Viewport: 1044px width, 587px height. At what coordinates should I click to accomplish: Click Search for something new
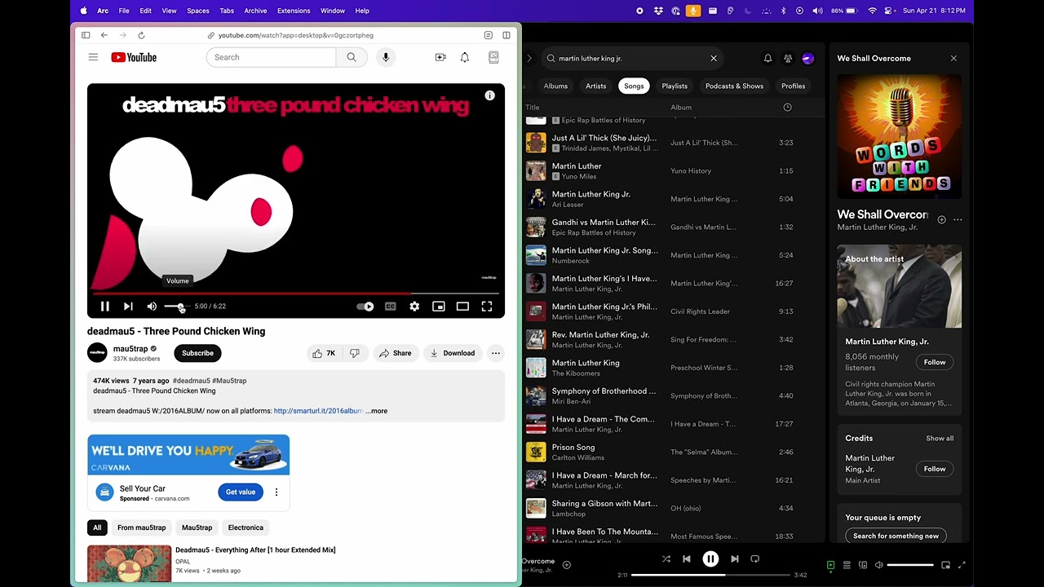point(896,536)
